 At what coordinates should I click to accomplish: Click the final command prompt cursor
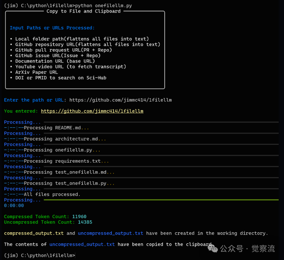[75, 255]
